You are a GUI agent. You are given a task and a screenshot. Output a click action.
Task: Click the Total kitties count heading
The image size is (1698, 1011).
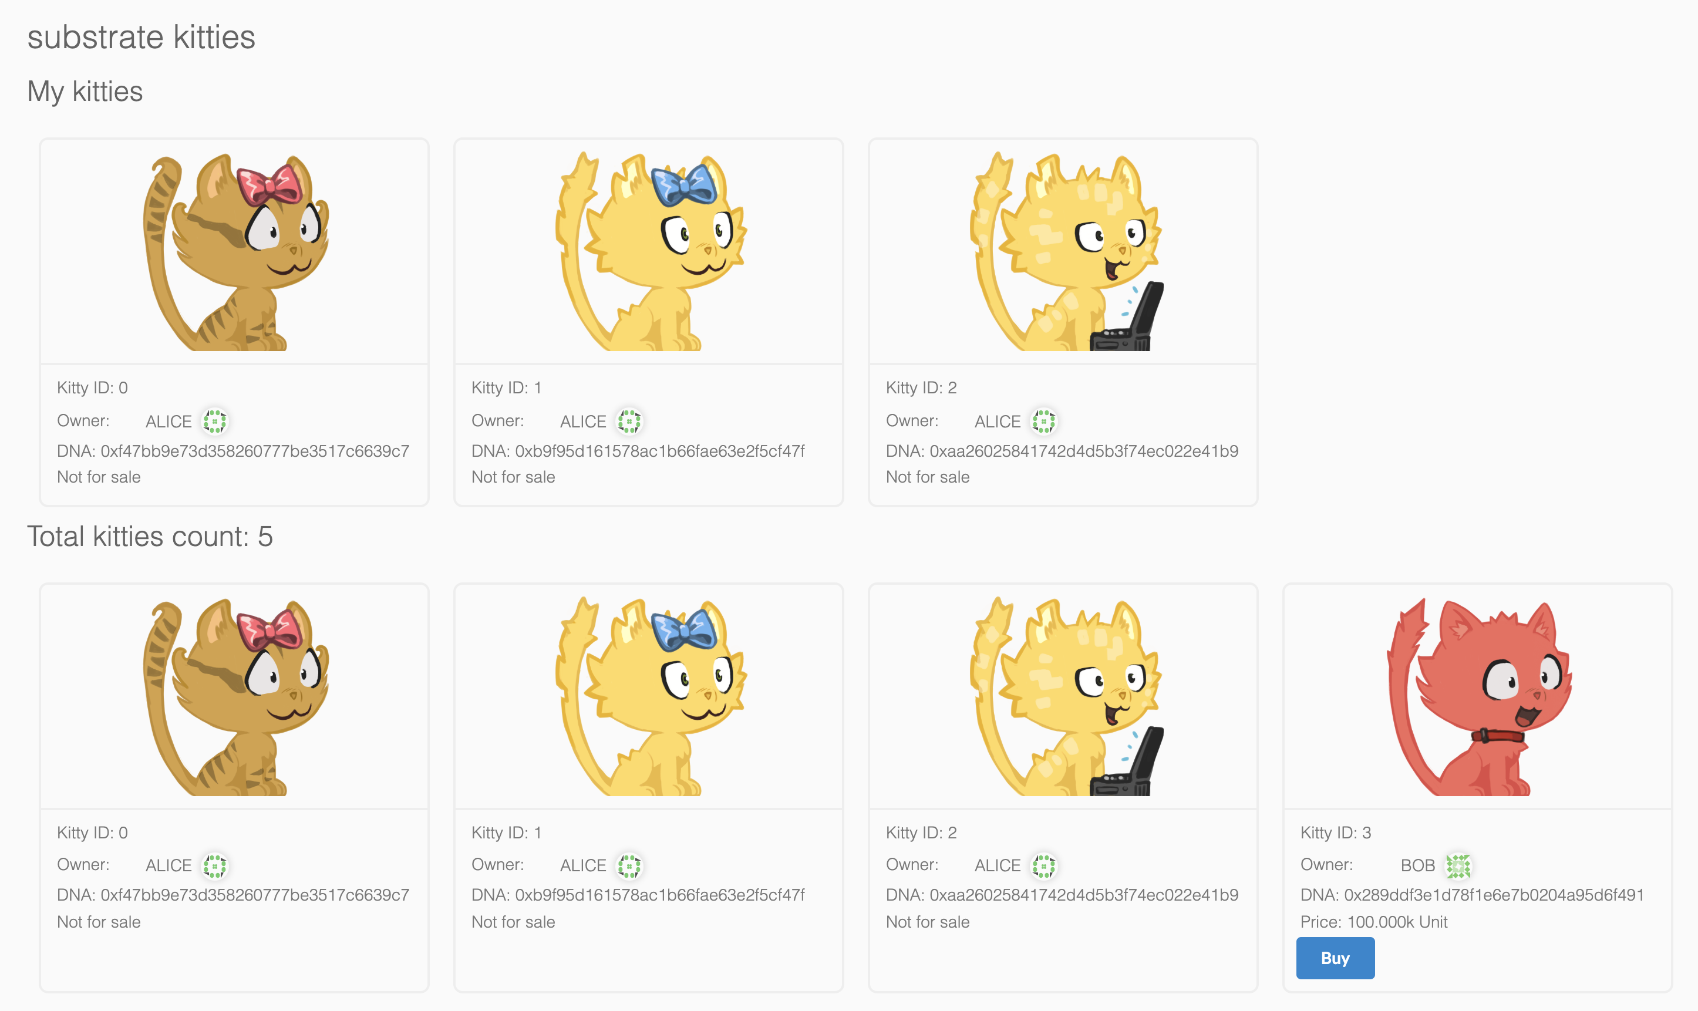150,537
